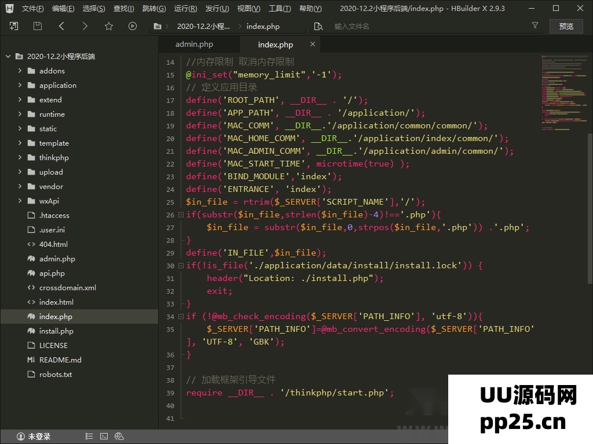Click the bookmark star icon
This screenshot has width=593, height=444.
coord(108,26)
